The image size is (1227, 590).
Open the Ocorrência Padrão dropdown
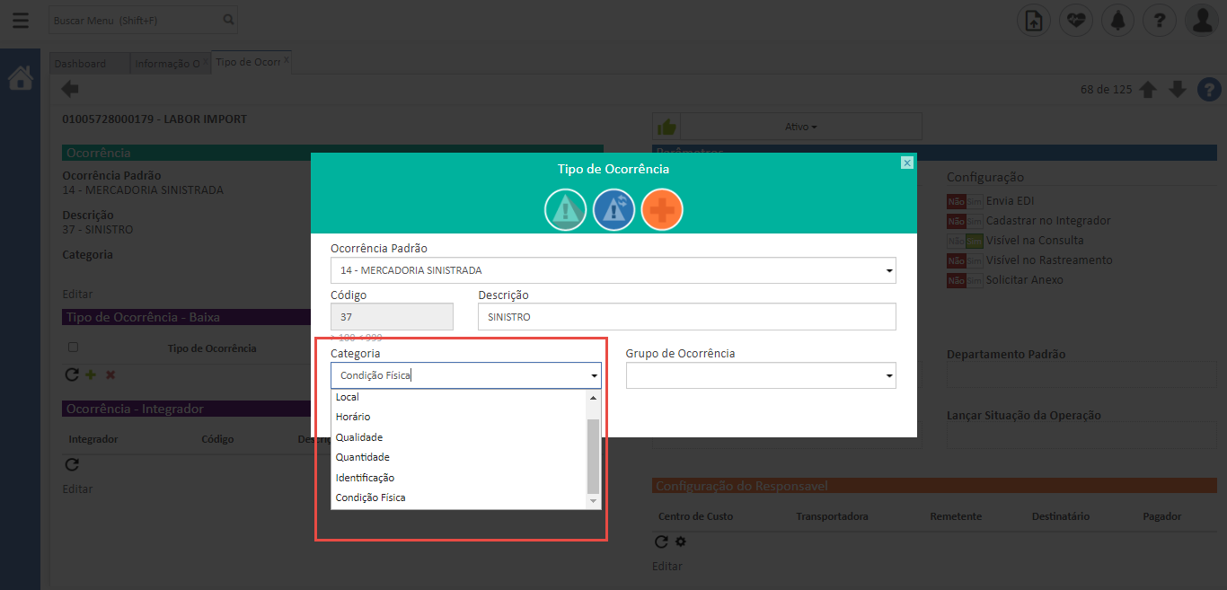[613, 270]
